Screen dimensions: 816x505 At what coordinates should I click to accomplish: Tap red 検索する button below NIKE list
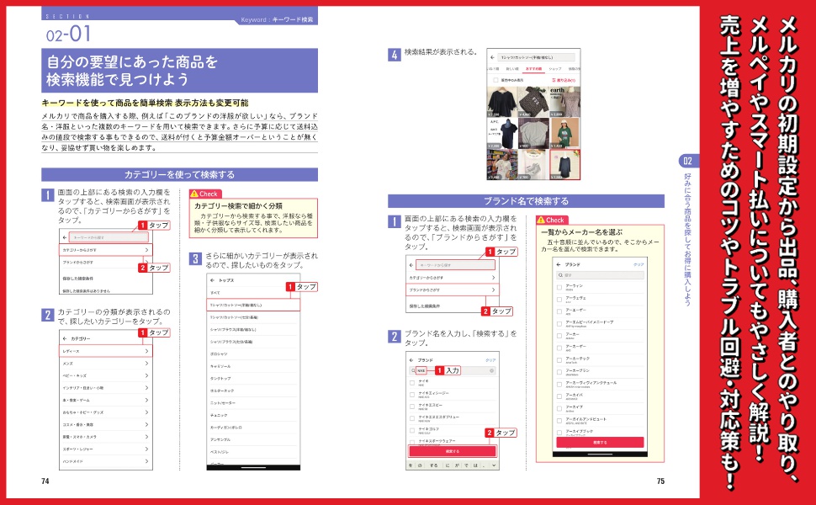pos(453,451)
